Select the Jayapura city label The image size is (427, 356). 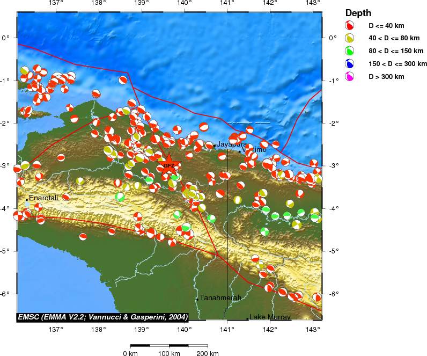point(231,144)
